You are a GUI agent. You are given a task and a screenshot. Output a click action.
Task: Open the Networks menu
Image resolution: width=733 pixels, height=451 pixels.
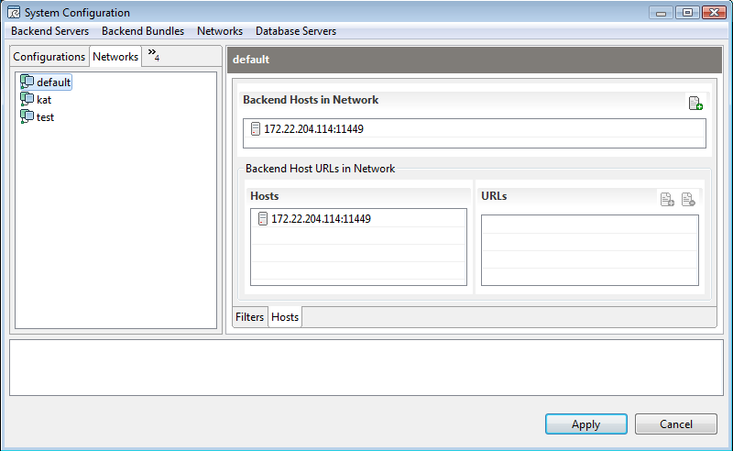220,31
